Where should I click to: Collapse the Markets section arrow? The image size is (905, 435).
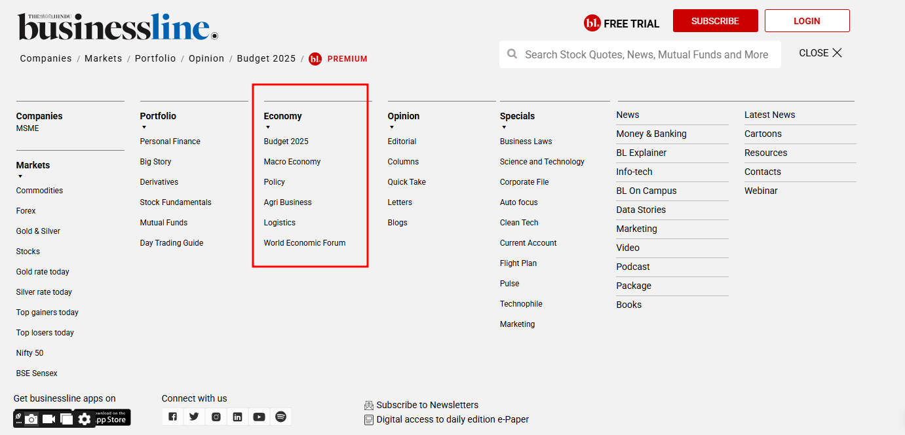click(x=20, y=176)
